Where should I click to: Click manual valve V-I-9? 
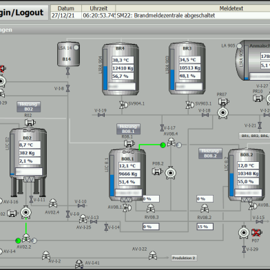(x=67, y=214)
